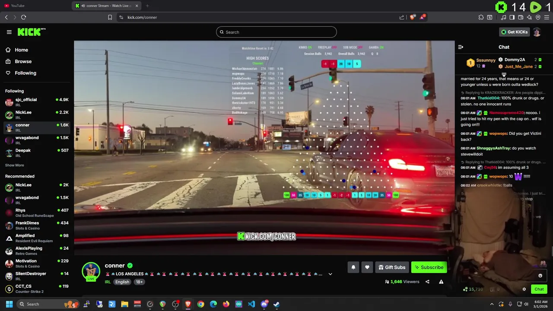Image resolution: width=553 pixels, height=311 pixels.
Task: Open Brave Rewards triangle icon
Action: click(423, 17)
